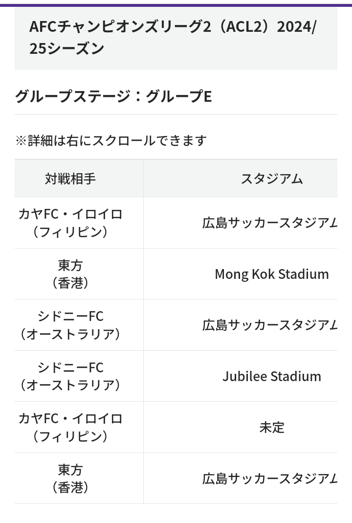Image resolution: width=352 pixels, height=523 pixels.
Task: Click （オーストラリア） label beside Jubilee Stadium
Action: 70,385
